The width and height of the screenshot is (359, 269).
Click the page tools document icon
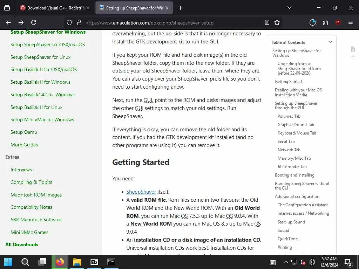click(353, 49)
